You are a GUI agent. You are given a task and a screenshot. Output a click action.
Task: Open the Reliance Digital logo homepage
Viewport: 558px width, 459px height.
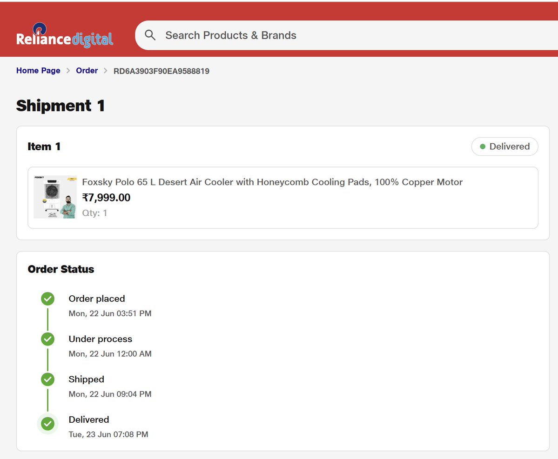[x=65, y=35]
